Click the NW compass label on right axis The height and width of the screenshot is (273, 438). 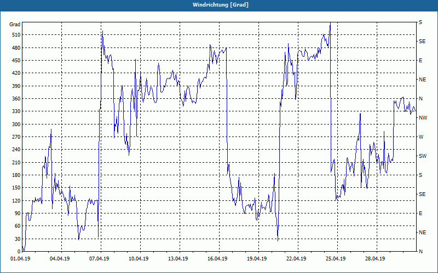click(423, 118)
